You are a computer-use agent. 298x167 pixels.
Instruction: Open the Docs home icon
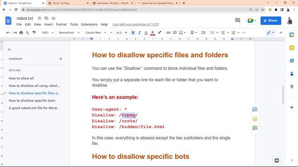8,20
